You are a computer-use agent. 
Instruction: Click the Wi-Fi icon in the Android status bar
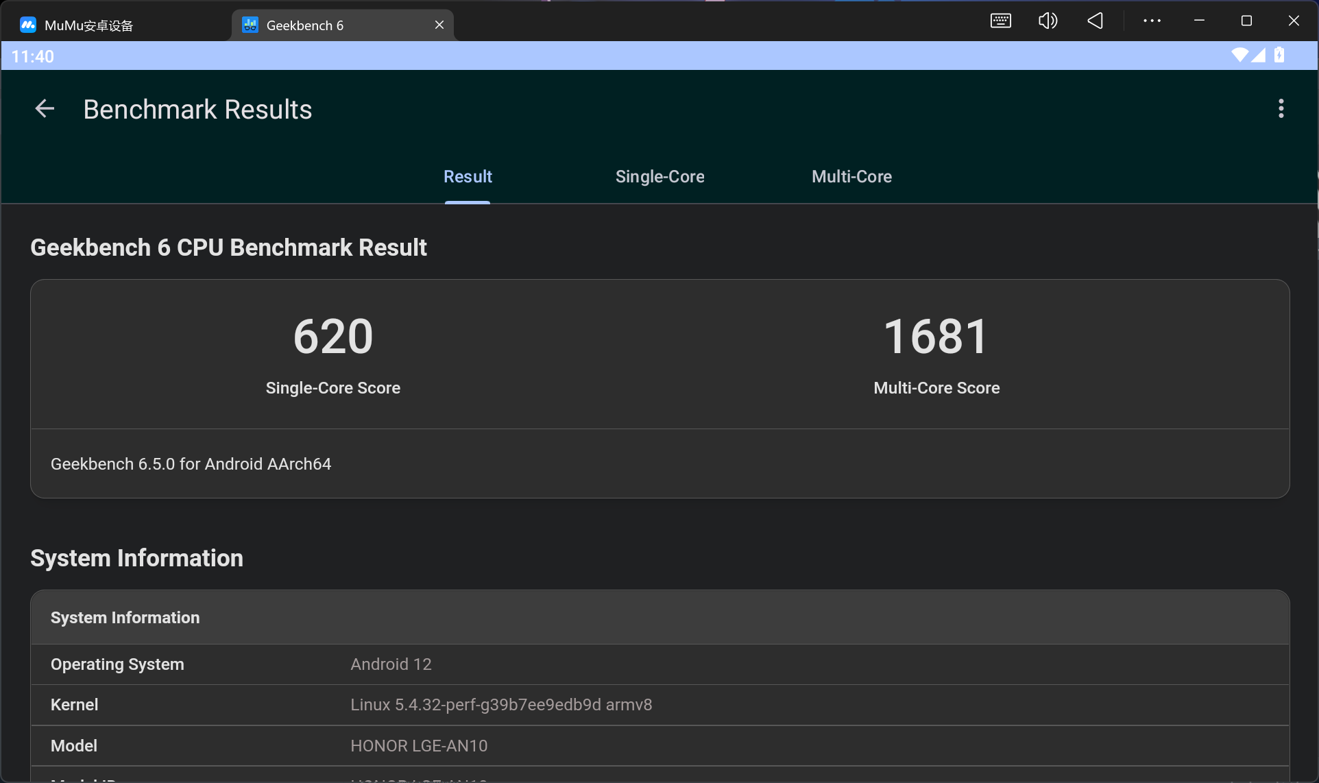click(1239, 55)
